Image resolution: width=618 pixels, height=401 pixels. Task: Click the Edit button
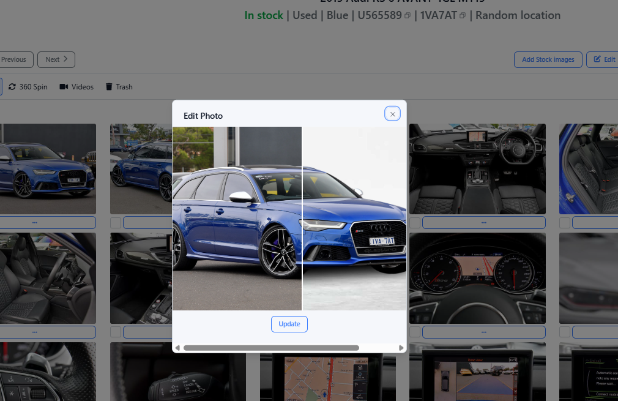point(604,59)
